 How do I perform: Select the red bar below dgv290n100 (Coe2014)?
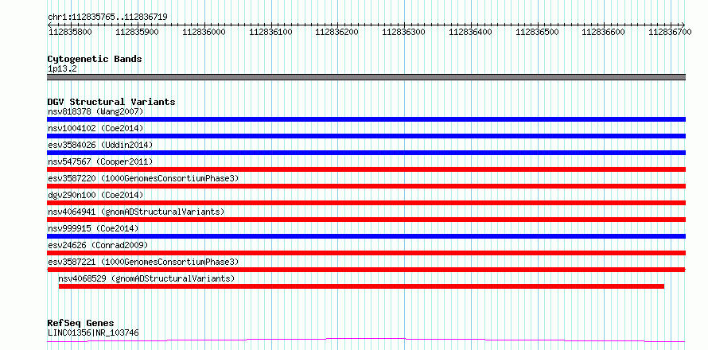click(x=366, y=203)
